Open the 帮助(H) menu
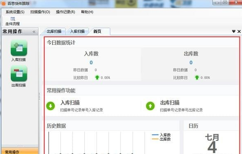242x154 pixels. [x=87, y=12]
